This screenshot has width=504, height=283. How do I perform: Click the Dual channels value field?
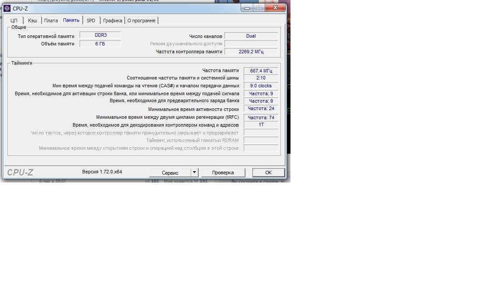click(251, 36)
